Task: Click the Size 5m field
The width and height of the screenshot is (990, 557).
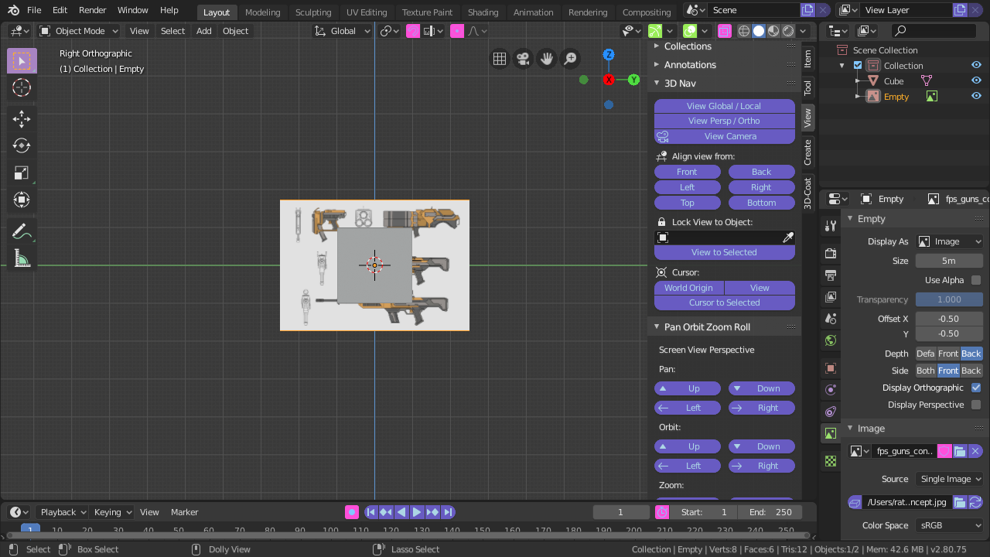Action: [x=949, y=261]
